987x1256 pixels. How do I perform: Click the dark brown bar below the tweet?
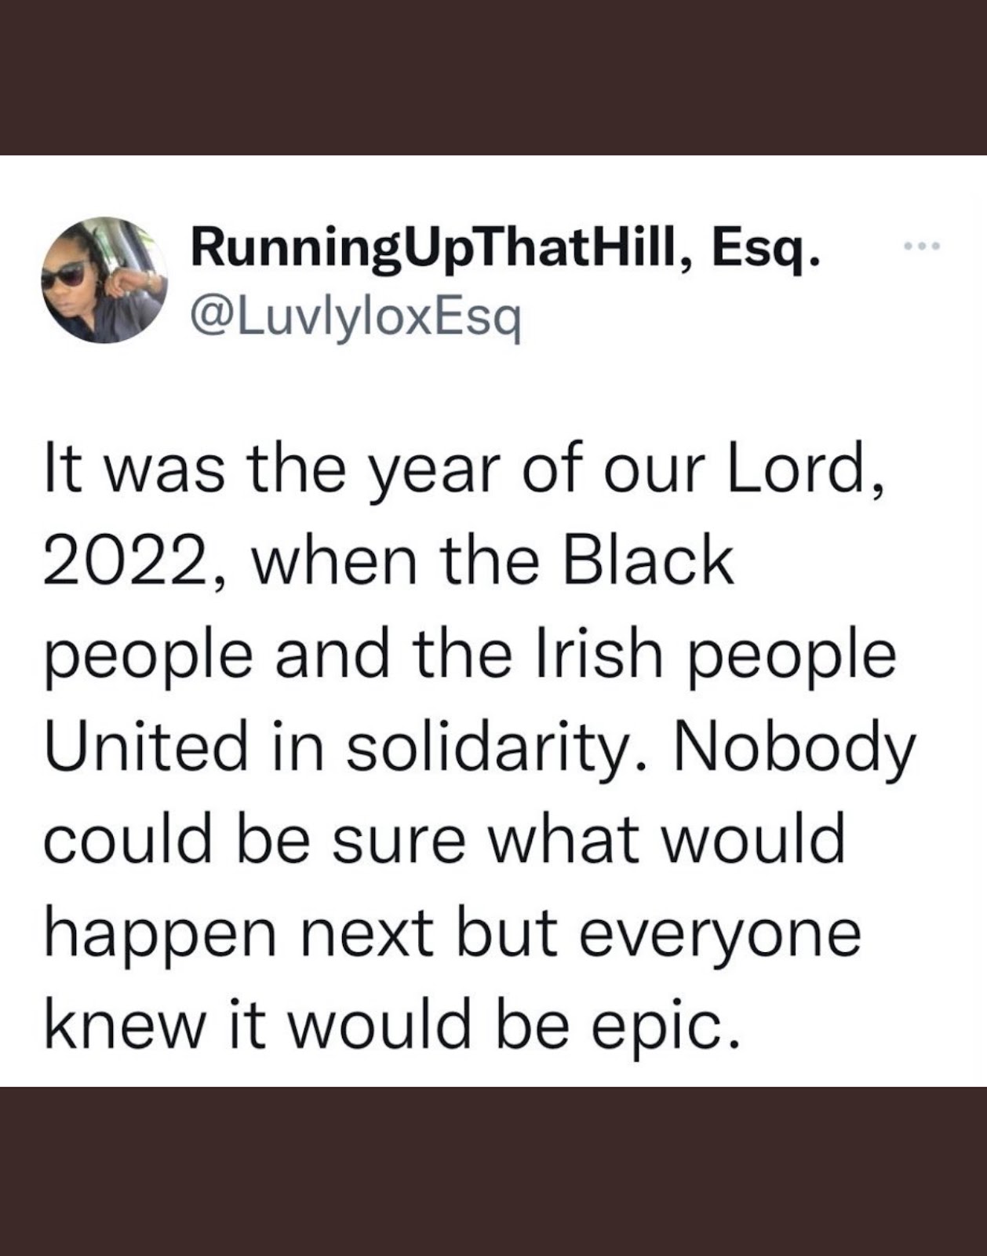point(493,1171)
